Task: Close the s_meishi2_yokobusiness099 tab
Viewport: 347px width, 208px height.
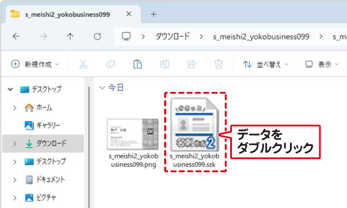Action: (129, 14)
